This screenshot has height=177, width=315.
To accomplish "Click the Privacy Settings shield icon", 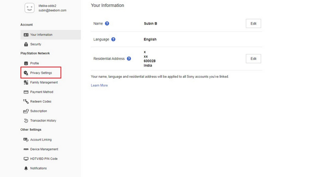I will 26,73.
